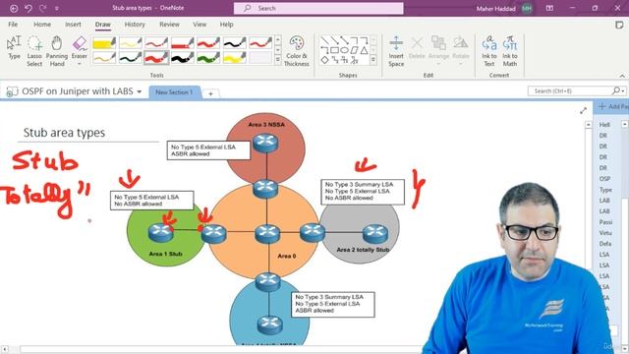Select the Type tool
Image resolution: width=629 pixels, height=354 pixels.
tap(14, 48)
